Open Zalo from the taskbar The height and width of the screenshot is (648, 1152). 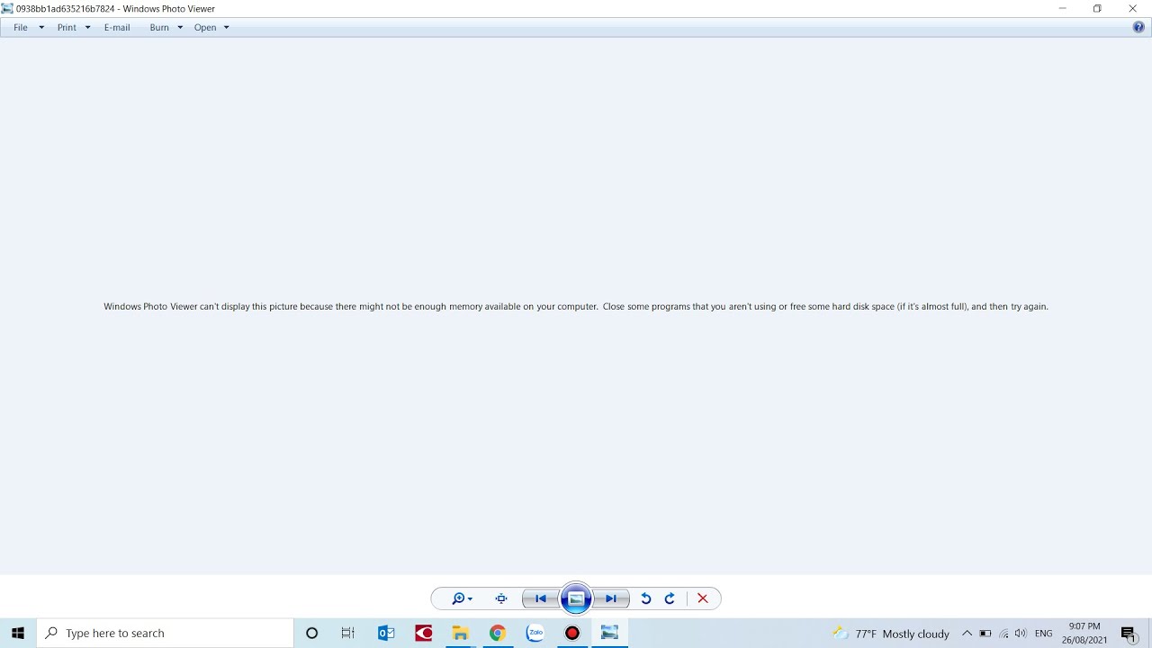(x=535, y=634)
